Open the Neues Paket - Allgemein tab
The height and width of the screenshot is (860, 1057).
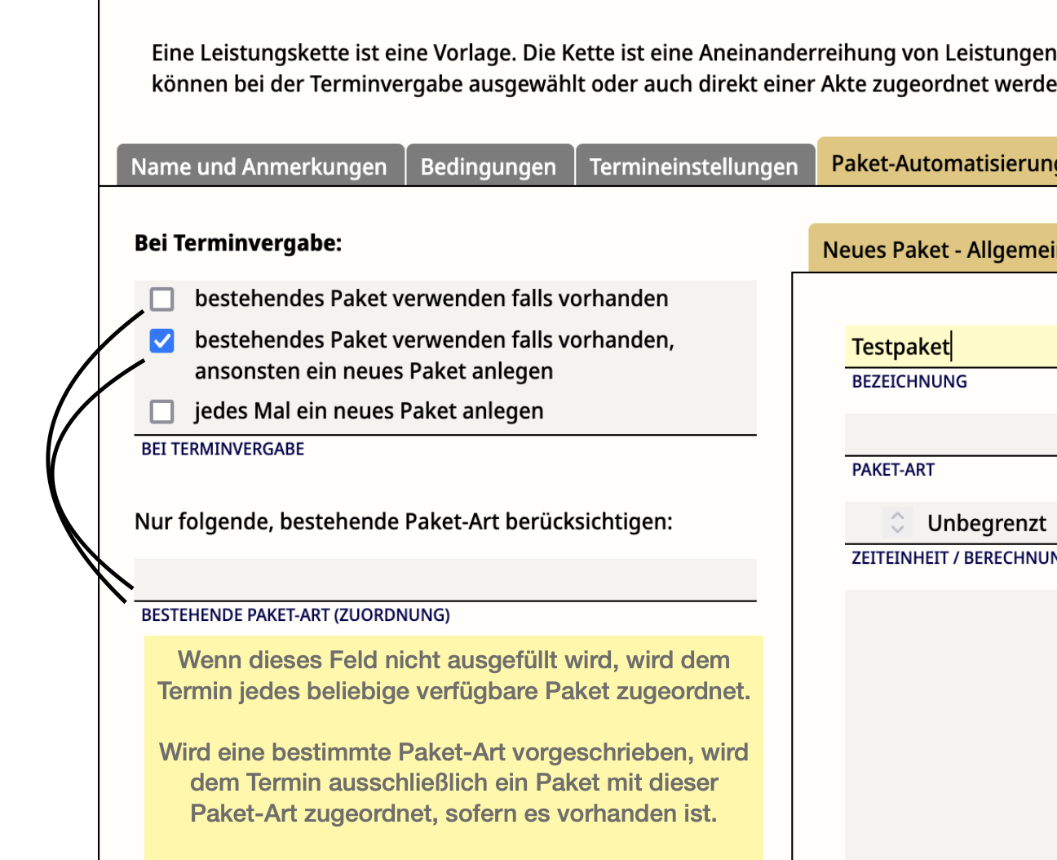click(933, 248)
